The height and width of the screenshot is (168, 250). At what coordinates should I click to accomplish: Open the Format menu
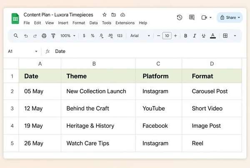pyautogui.click(x=79, y=23)
